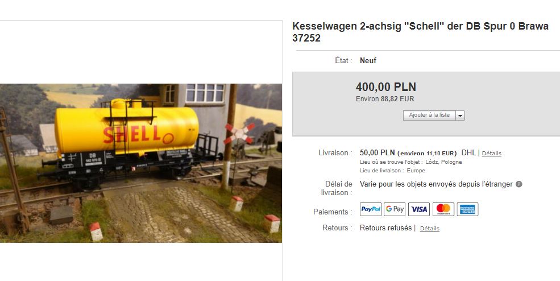This screenshot has height=281, width=560.
Task: Click the Google Pay payment icon
Action: click(395, 209)
